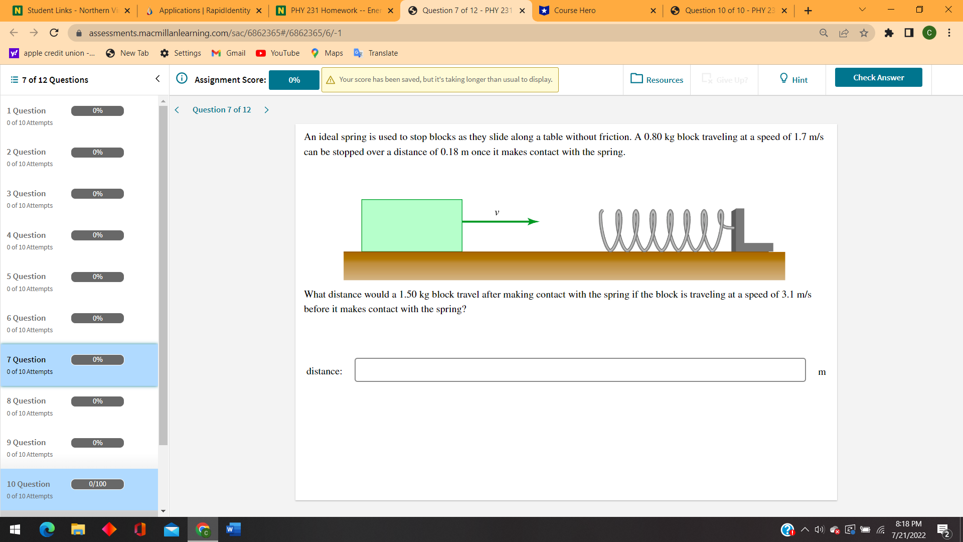Toggle the Chrome side panel icon
Viewport: 963px width, 542px height.
[x=909, y=33]
